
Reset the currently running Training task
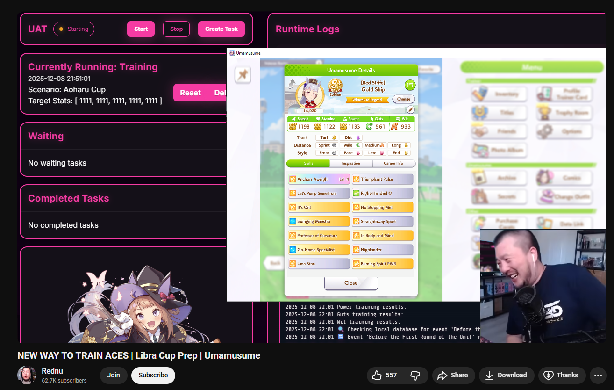pos(191,93)
